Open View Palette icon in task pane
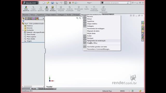 [x=143, y=34]
